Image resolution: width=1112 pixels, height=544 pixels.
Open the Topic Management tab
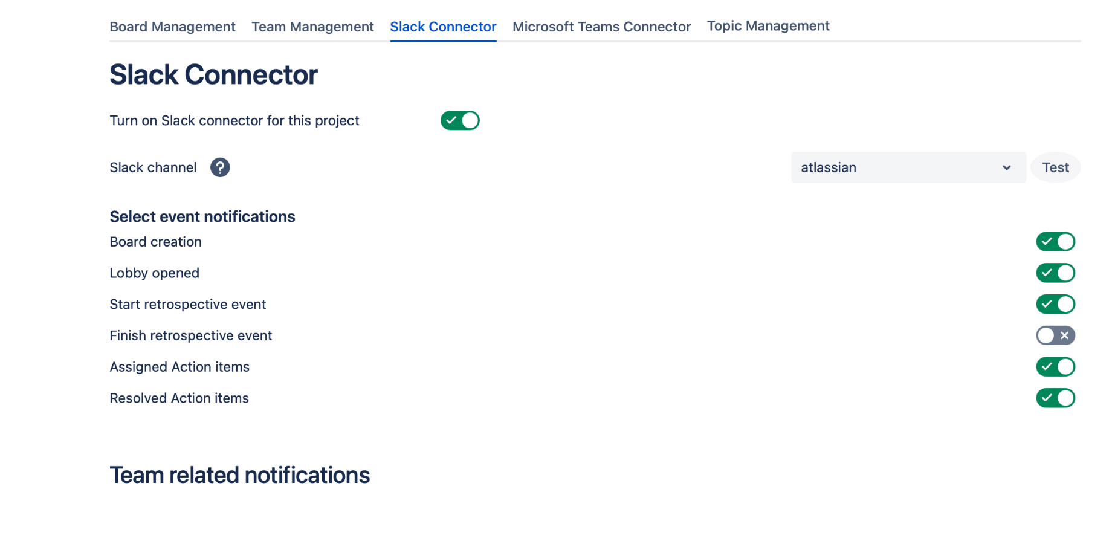coord(768,26)
